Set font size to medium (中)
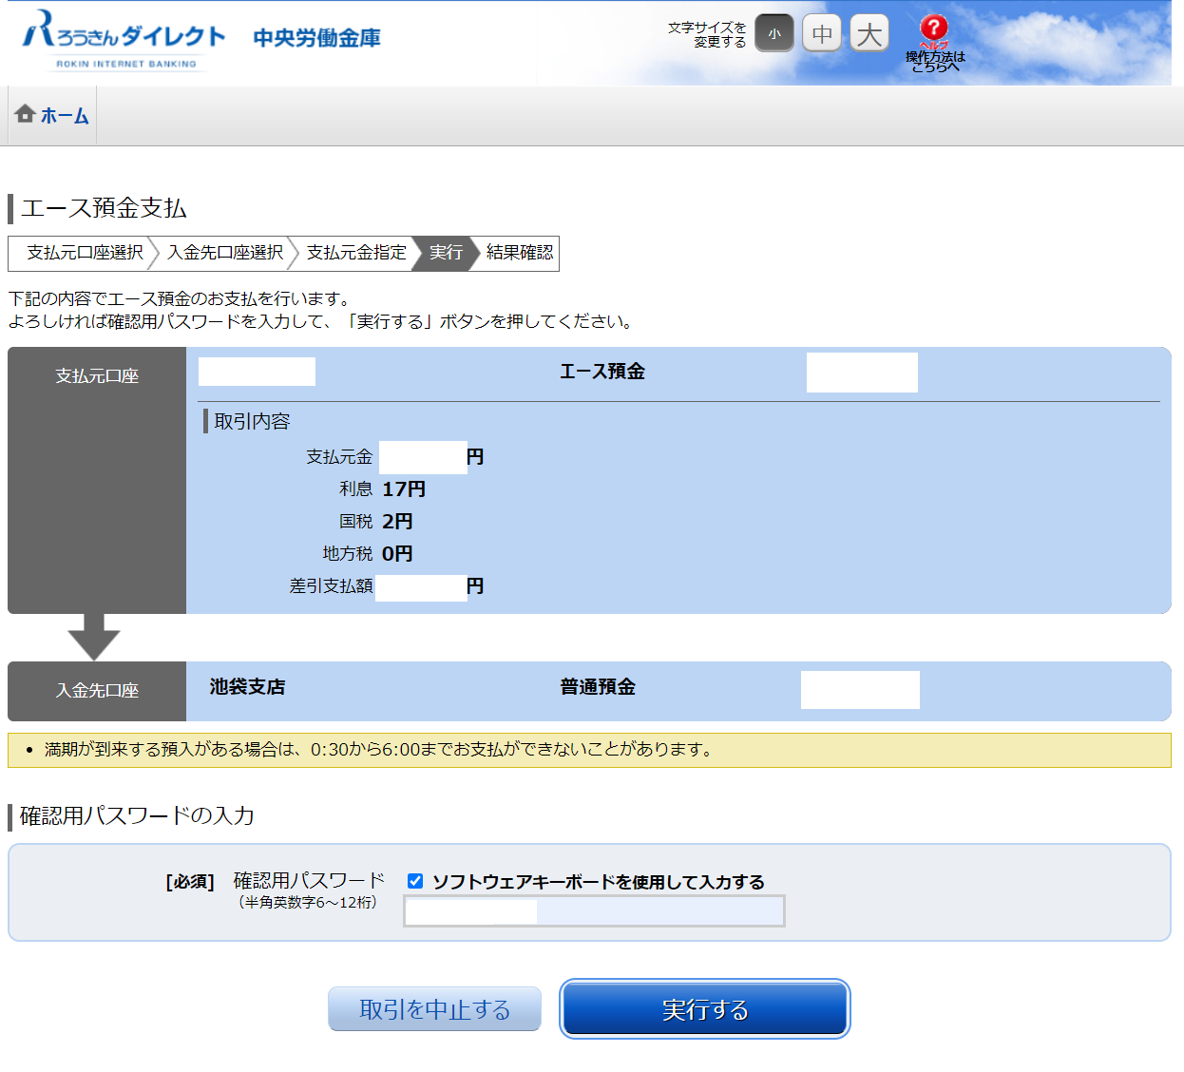 822,34
